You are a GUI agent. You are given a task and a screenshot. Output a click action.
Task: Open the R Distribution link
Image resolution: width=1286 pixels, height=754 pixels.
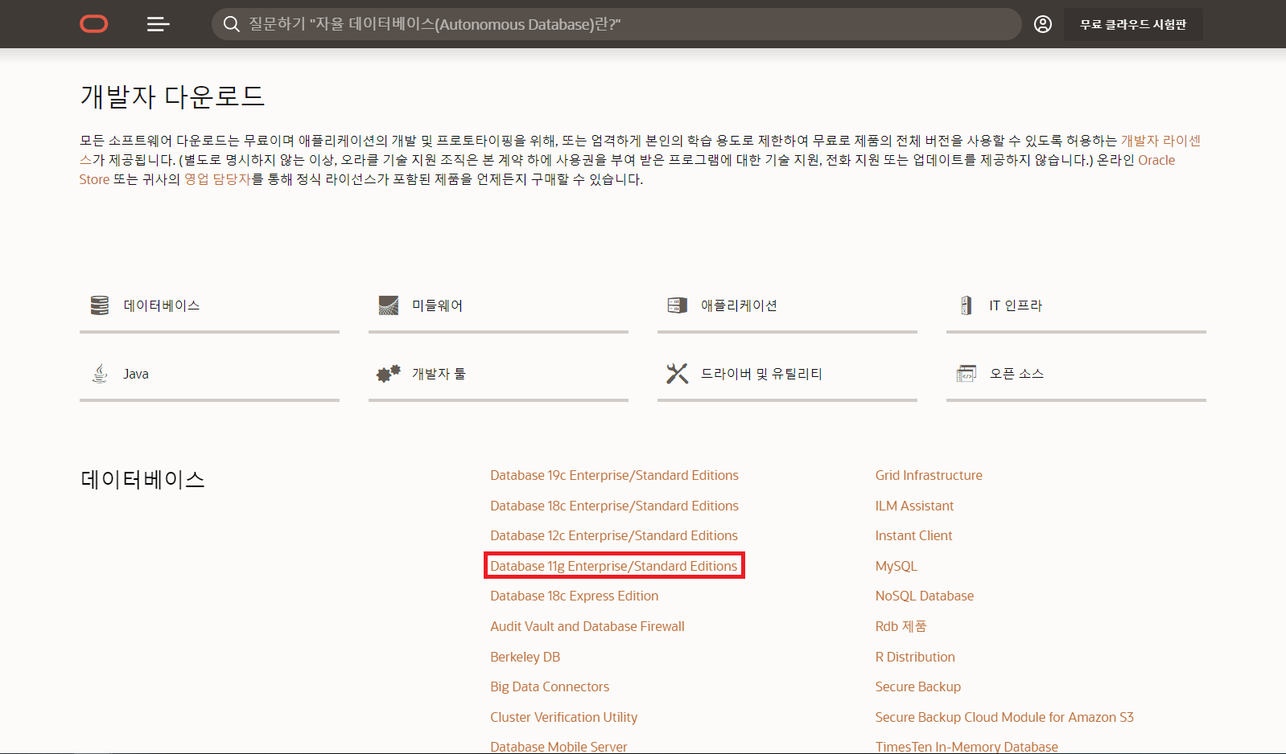point(915,657)
